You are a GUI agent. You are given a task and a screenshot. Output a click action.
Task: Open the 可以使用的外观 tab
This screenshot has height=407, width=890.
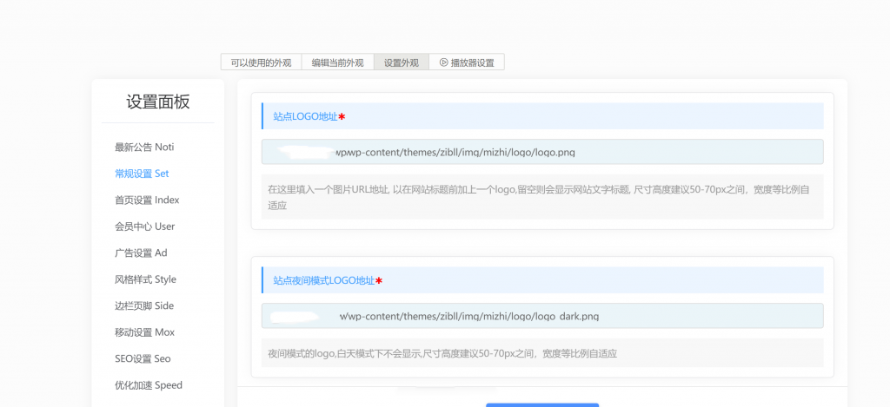tap(261, 62)
